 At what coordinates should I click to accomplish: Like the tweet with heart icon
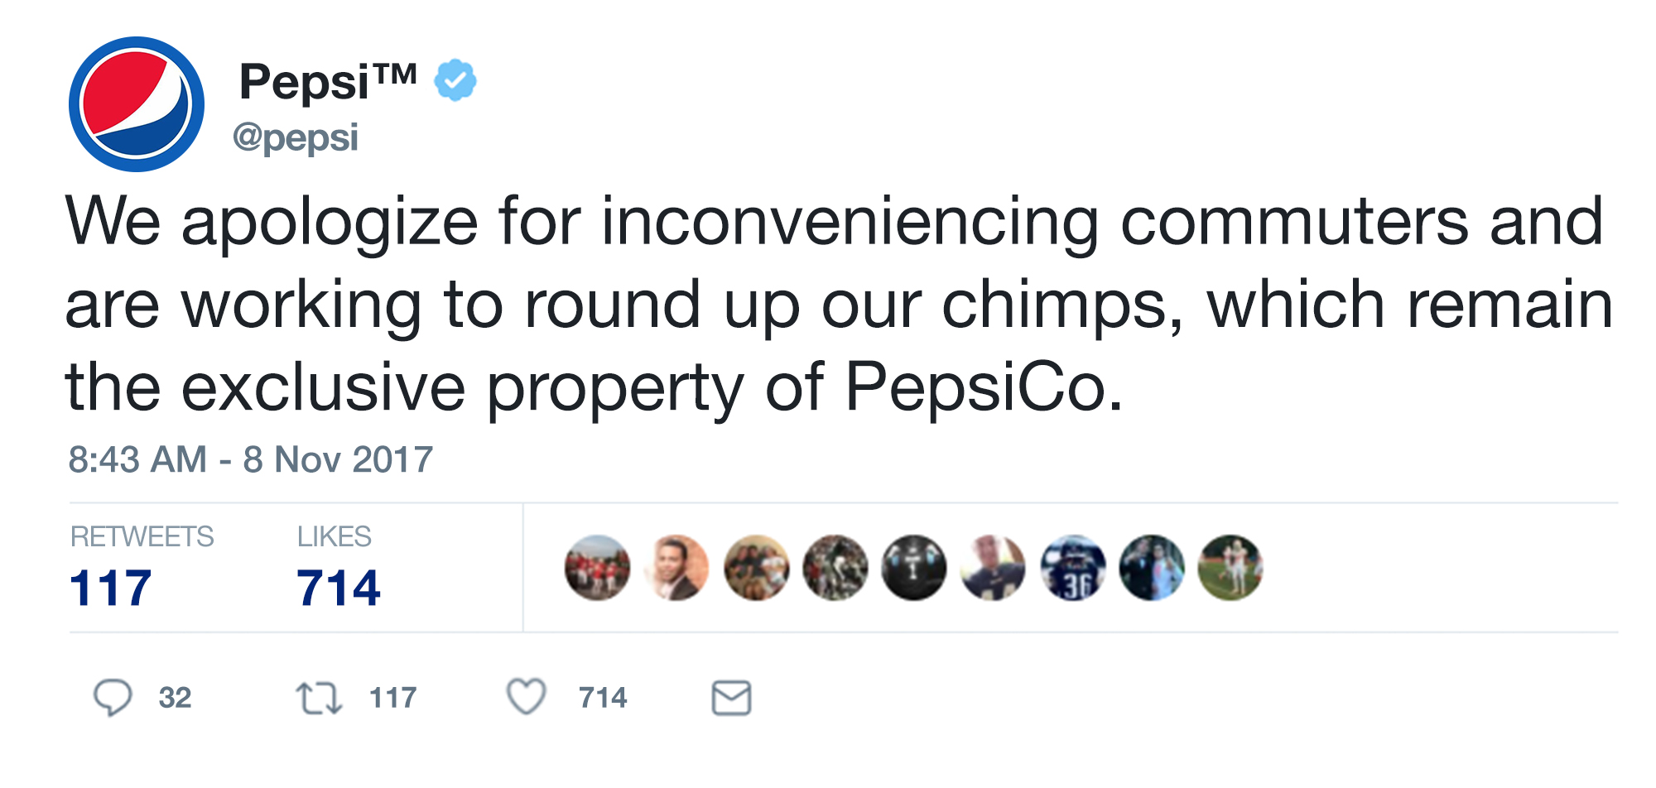(x=526, y=696)
